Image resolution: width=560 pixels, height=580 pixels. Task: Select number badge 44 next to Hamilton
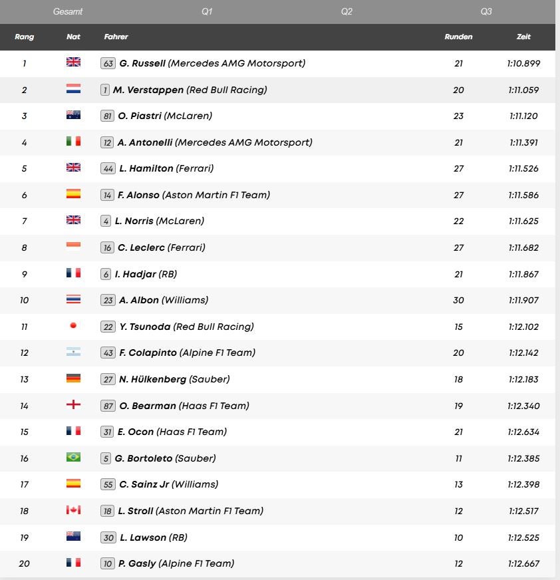click(110, 168)
